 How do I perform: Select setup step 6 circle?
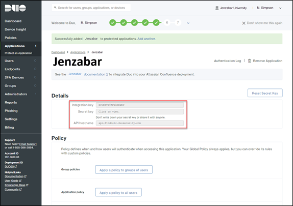coord(167,23)
